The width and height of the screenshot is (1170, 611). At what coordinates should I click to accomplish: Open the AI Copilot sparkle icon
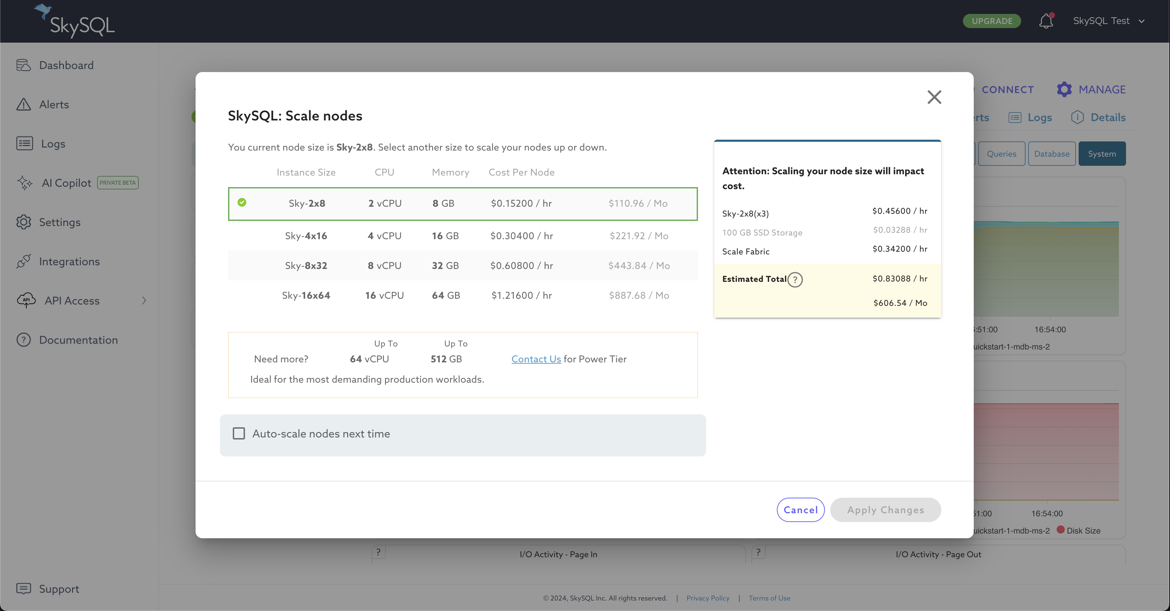(24, 183)
